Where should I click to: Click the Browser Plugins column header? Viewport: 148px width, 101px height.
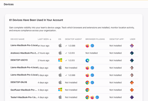[x=95, y=39]
